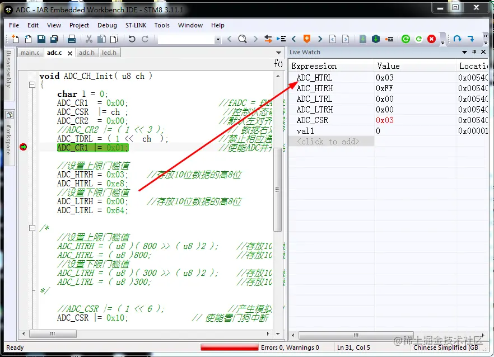This screenshot has width=494, height=357.
Task: Collapse the comment block fold marker
Action: pos(32,228)
